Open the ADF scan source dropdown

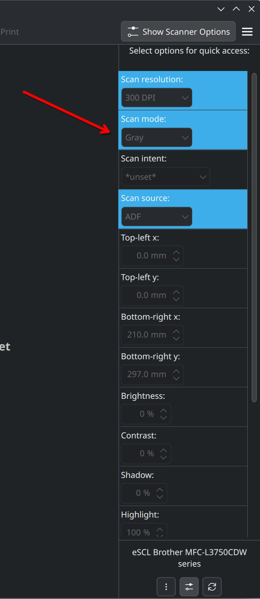point(157,217)
